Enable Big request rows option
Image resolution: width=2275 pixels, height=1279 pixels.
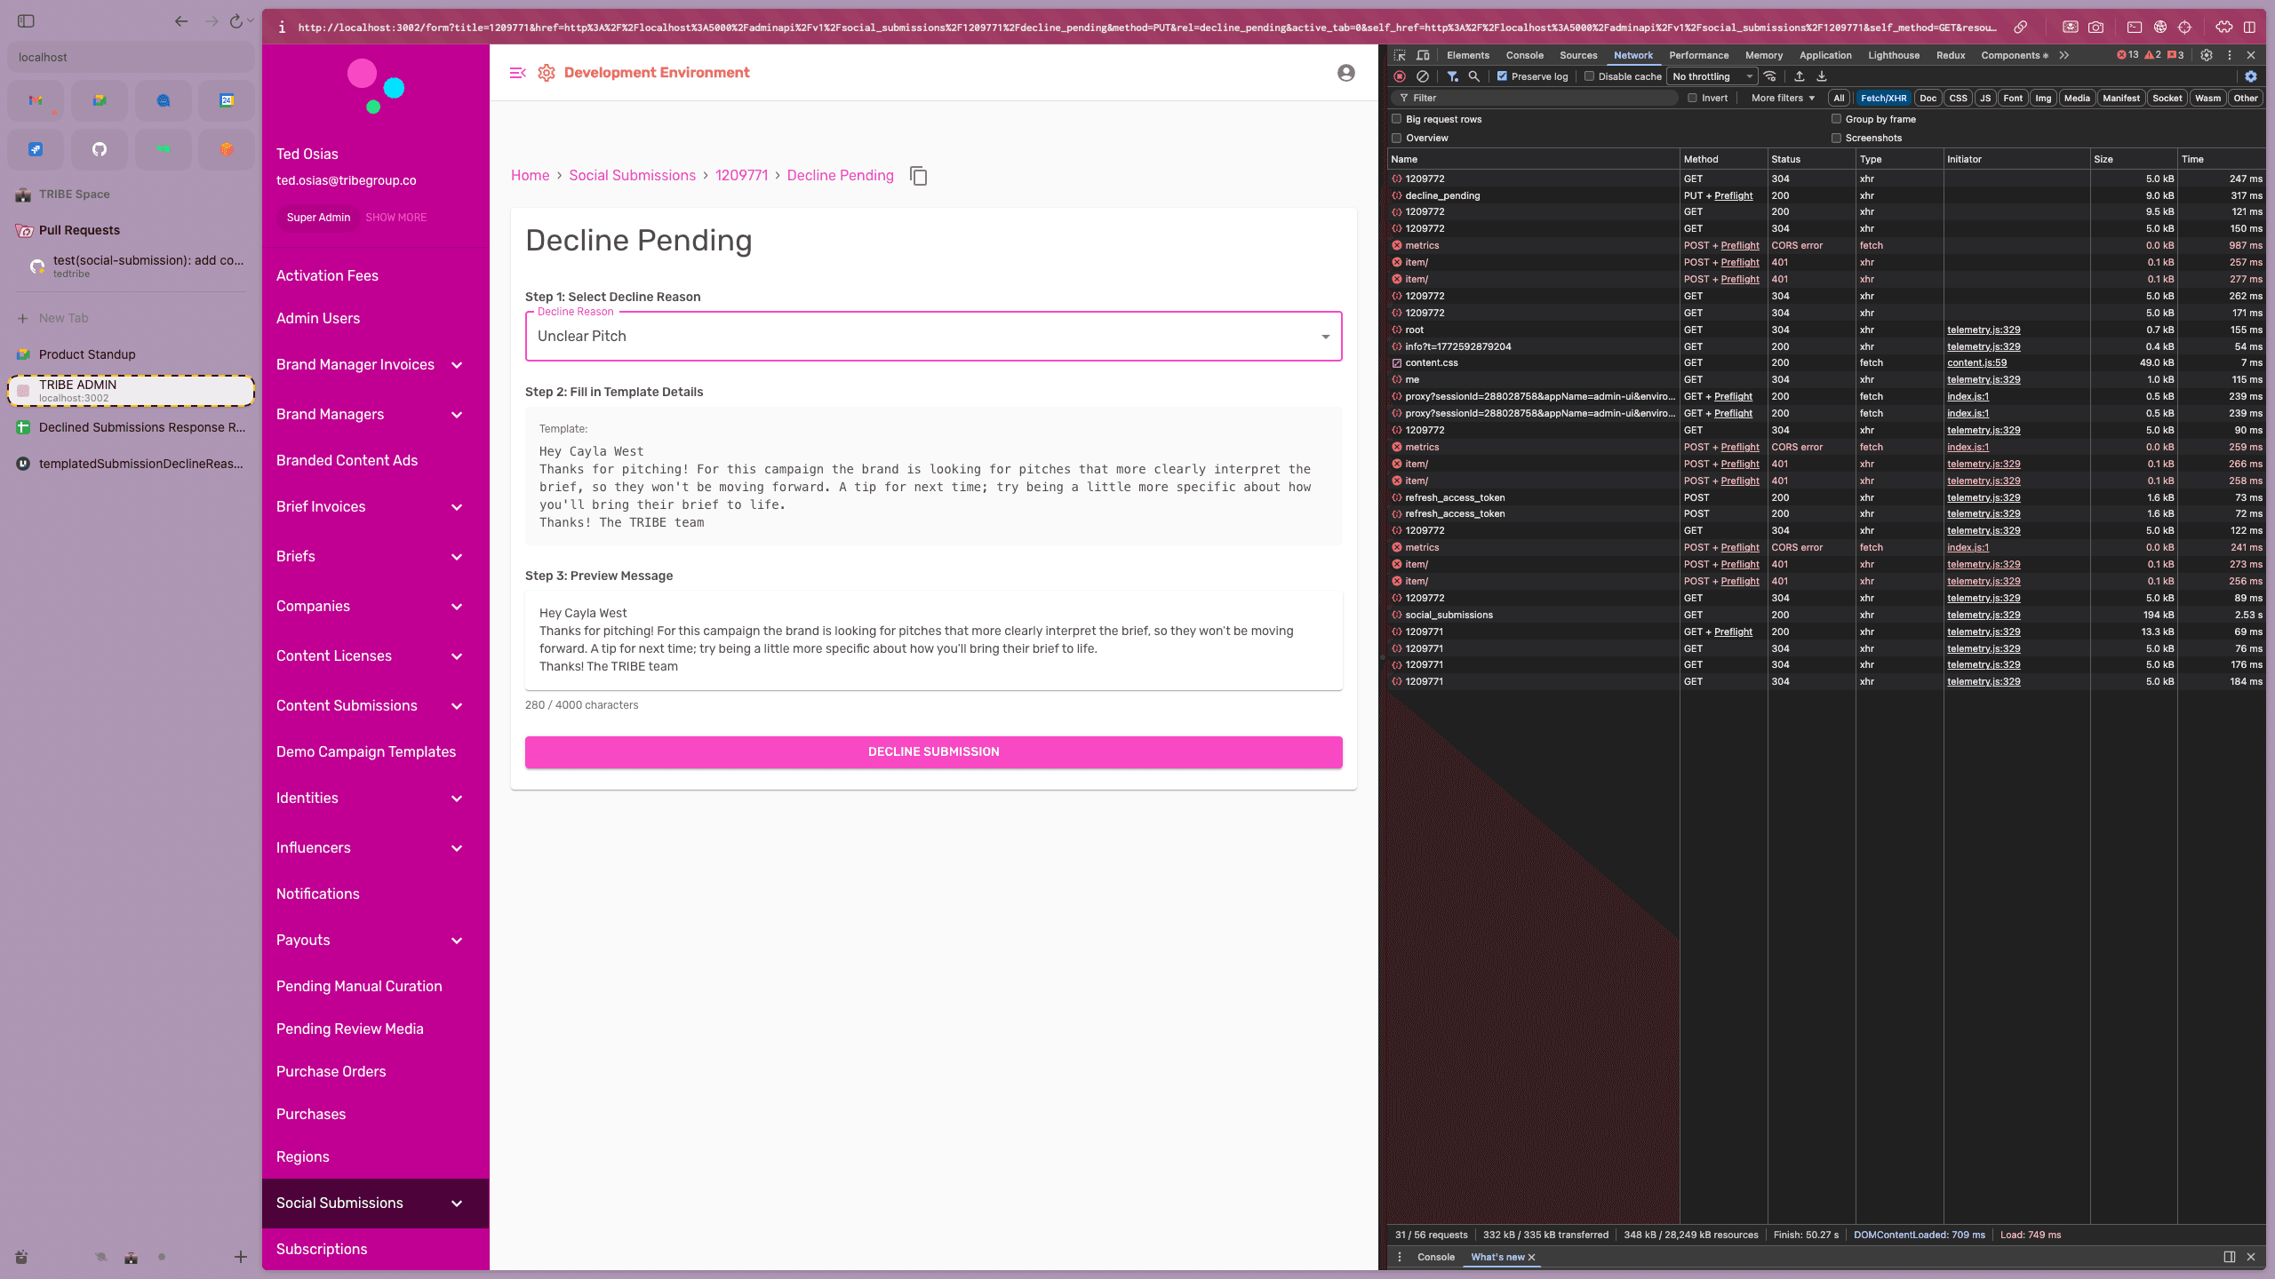[1397, 119]
